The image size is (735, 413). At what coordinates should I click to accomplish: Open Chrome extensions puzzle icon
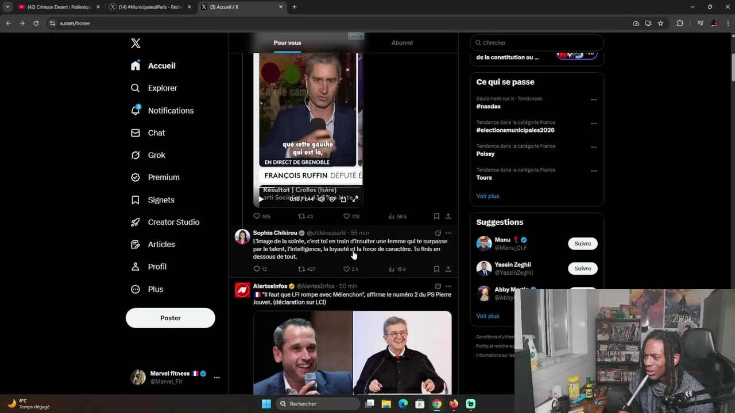coord(680,24)
